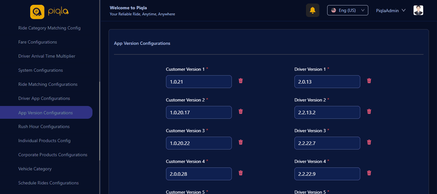This screenshot has width=437, height=194.
Task: Delete Driver Version 4 entry
Action: coord(369,173)
